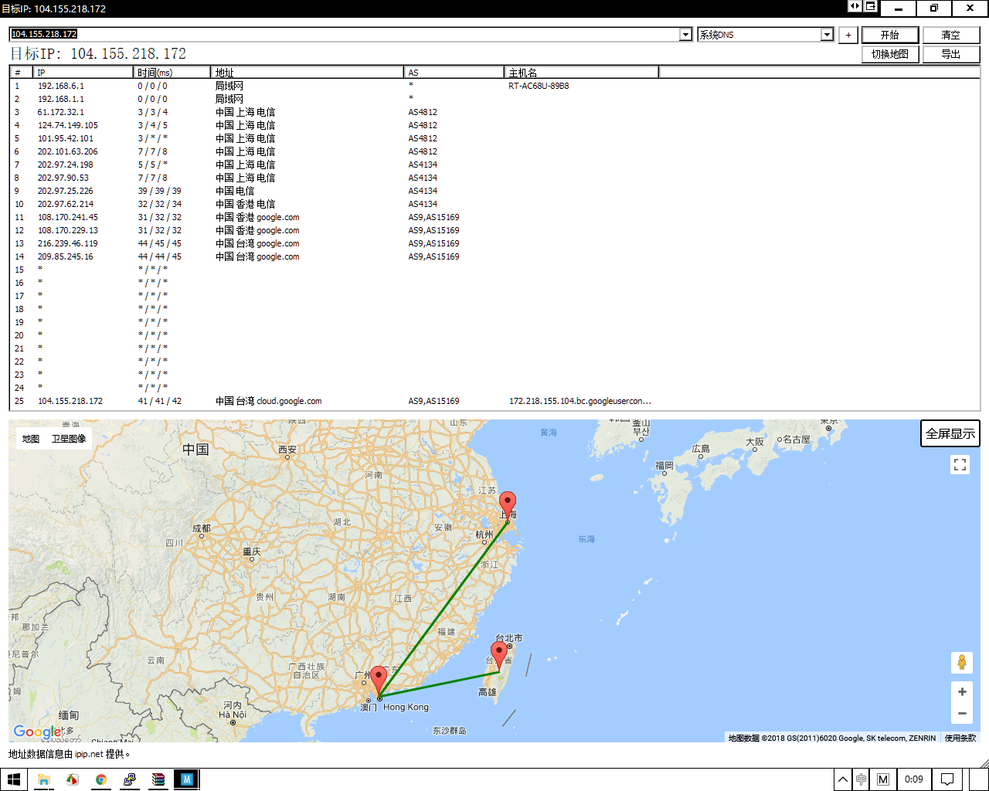Select the hop 25 row for 104.155.218.172
989x791 pixels.
[494, 401]
